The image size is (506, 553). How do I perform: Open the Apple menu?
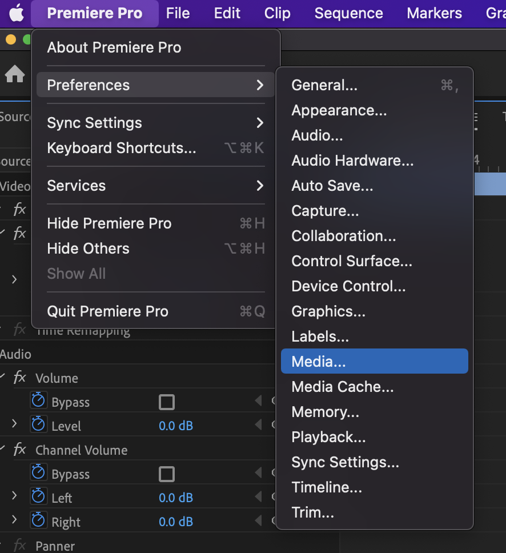[16, 13]
